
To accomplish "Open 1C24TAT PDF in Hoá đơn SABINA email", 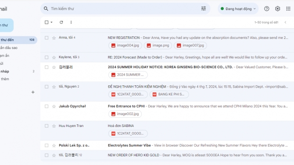I will (x=128, y=133).
